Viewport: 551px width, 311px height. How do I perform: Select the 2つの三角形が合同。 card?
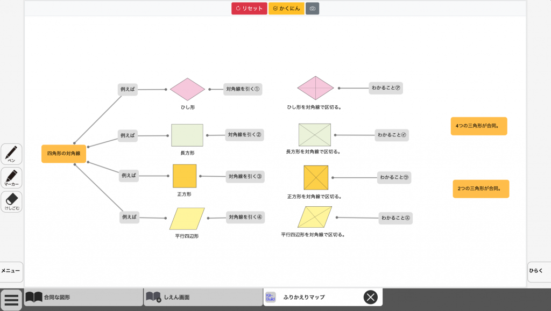pyautogui.click(x=481, y=189)
